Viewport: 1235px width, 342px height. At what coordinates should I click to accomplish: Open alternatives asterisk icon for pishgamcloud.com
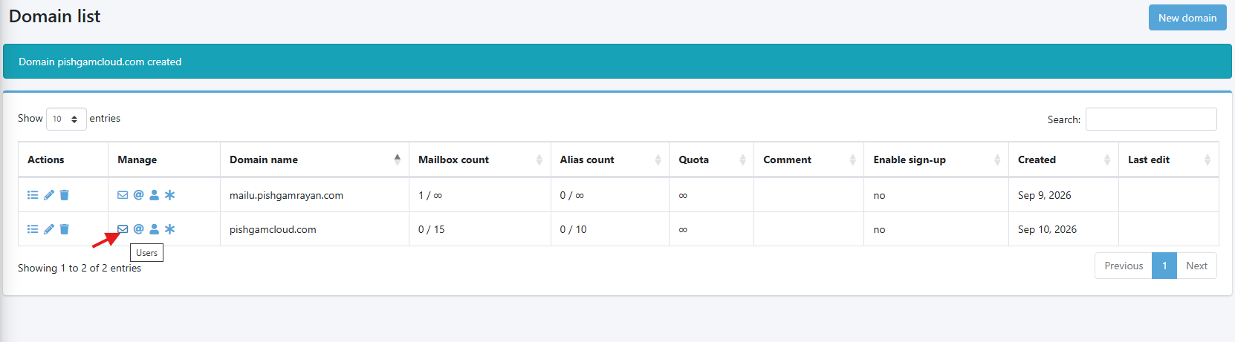tap(169, 229)
